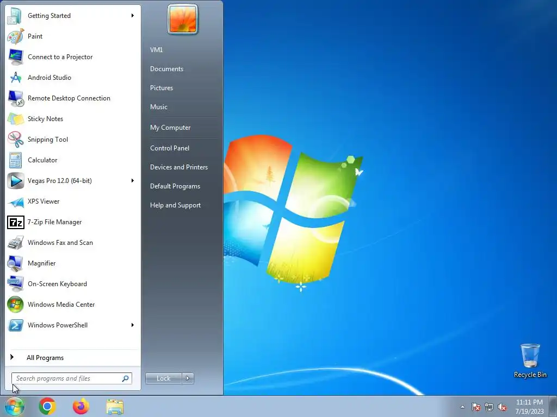Open Help and Support

point(175,205)
